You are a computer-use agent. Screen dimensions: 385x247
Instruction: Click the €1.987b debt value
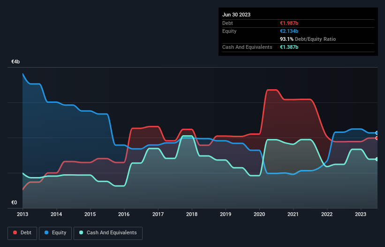click(x=289, y=23)
